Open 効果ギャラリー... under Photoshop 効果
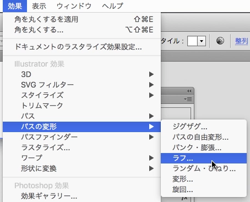This screenshot has width=250, height=202. pos(82,196)
